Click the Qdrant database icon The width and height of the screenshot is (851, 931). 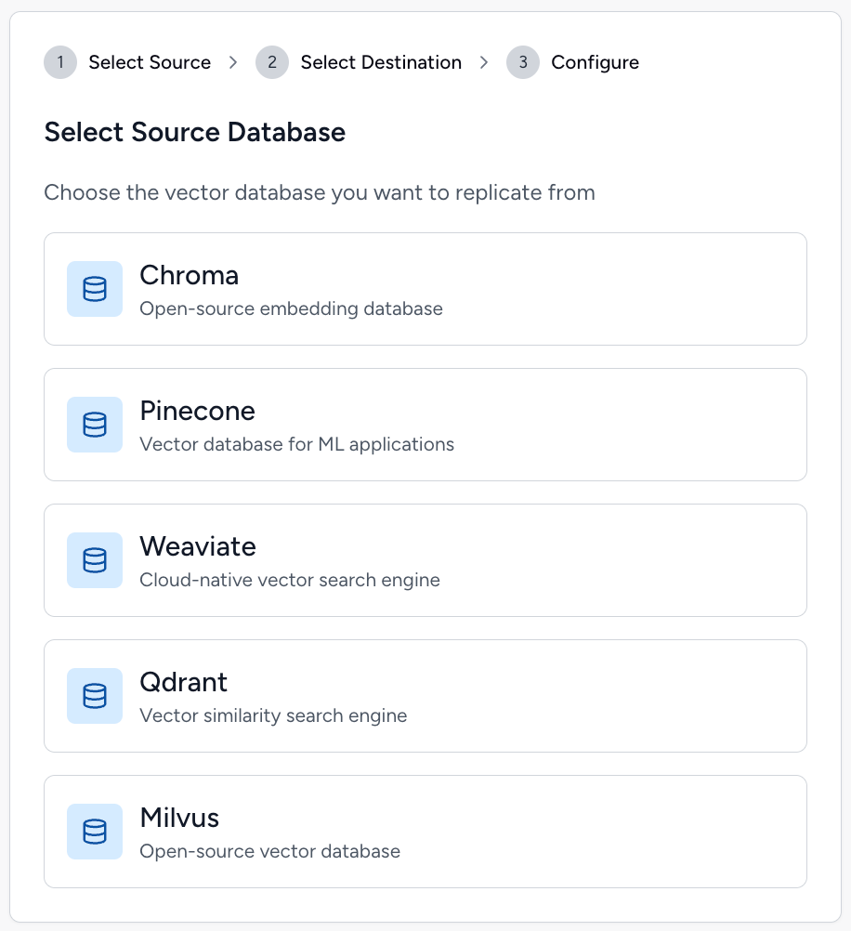[95, 696]
